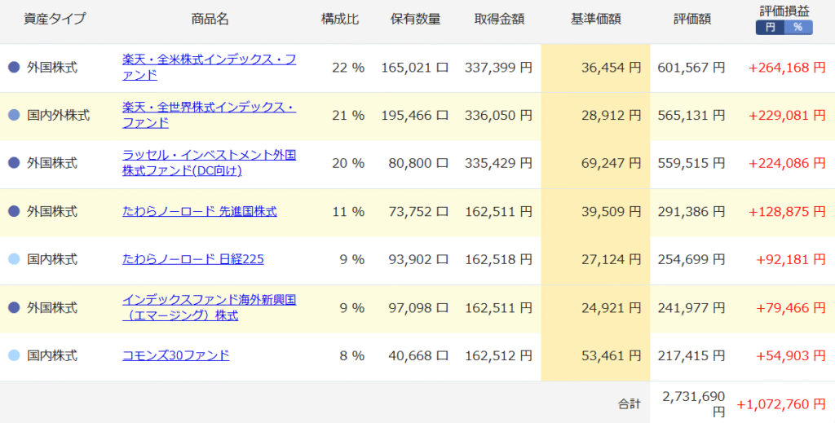Click the 基準価額 column header
The height and width of the screenshot is (423, 835).
tap(594, 19)
